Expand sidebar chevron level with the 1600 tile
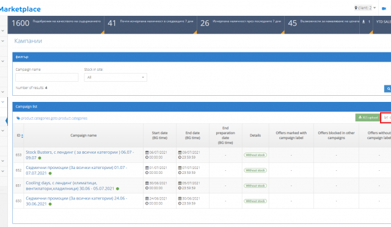Screen dimensions: 391x227 tap(2, 31)
